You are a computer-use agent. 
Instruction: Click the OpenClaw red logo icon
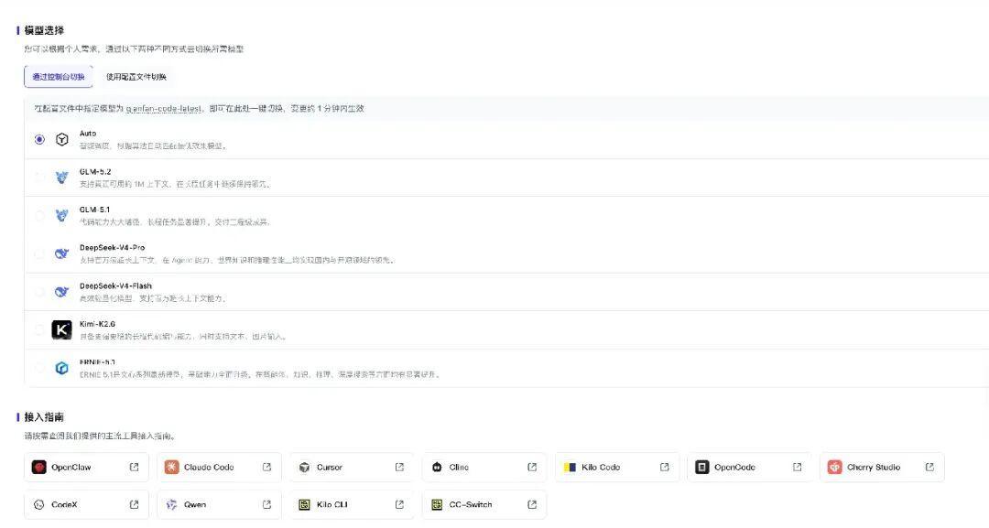coord(39,467)
